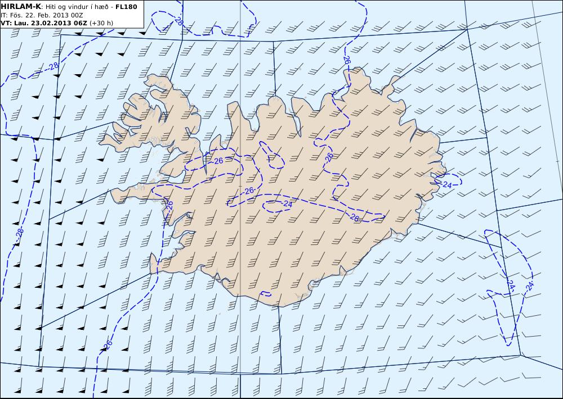This screenshot has height=399, width=563.
Task: Click the 'VT: Lau. 23.02.2013 06Z' valid time
Action: 44,23
